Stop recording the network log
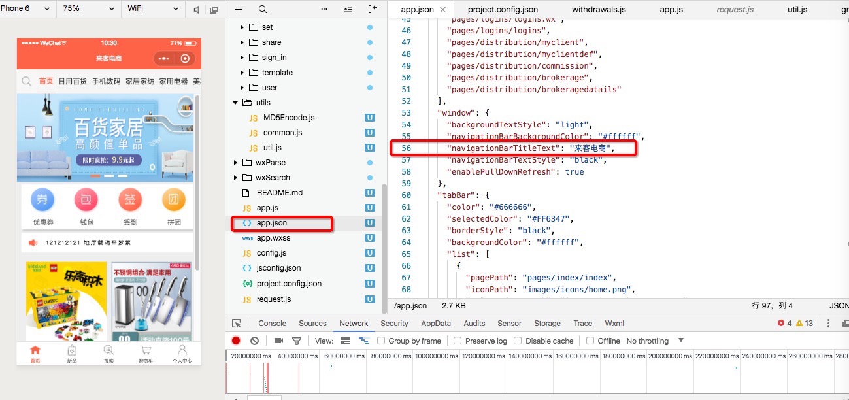 236,341
